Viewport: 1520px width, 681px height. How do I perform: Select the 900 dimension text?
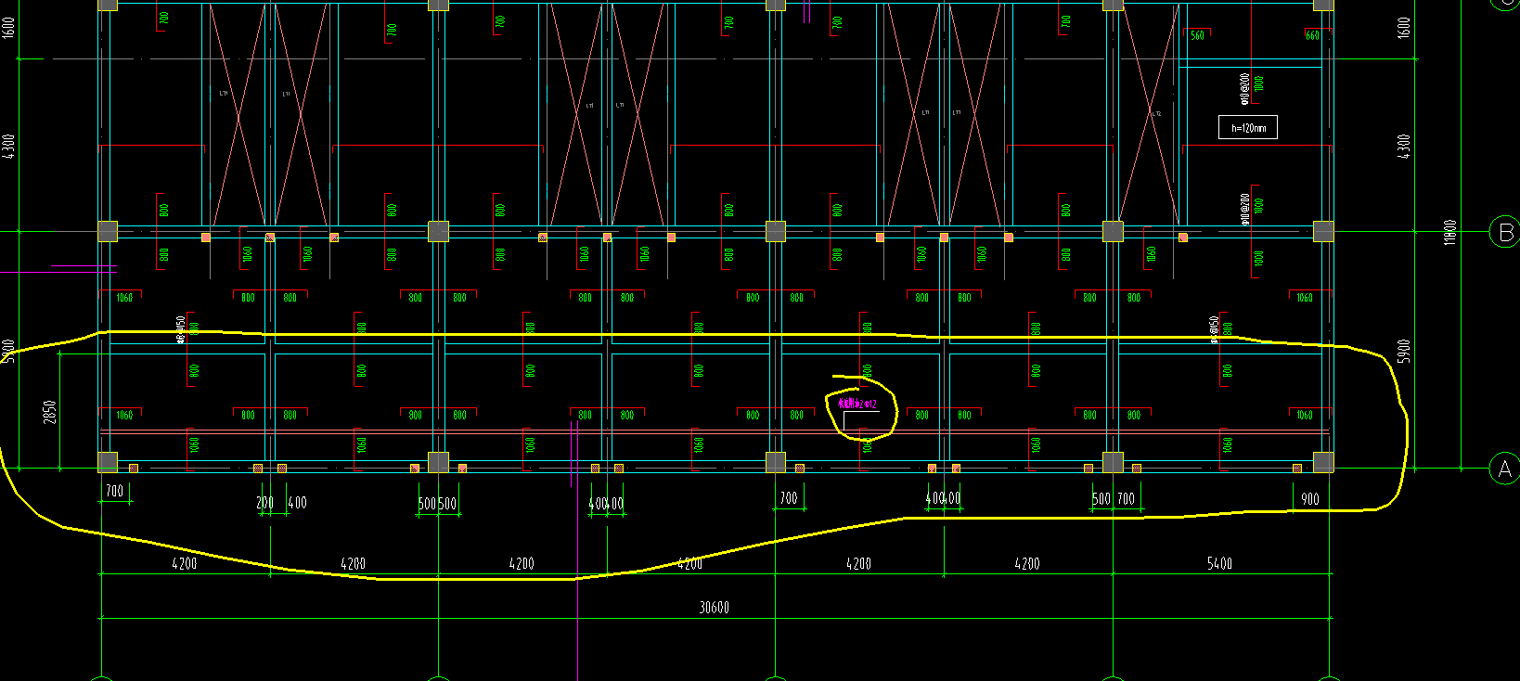[x=1309, y=499]
